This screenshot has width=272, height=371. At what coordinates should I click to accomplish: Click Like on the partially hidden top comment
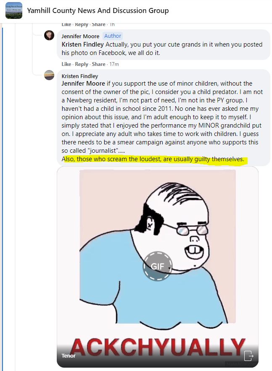click(66, 24)
